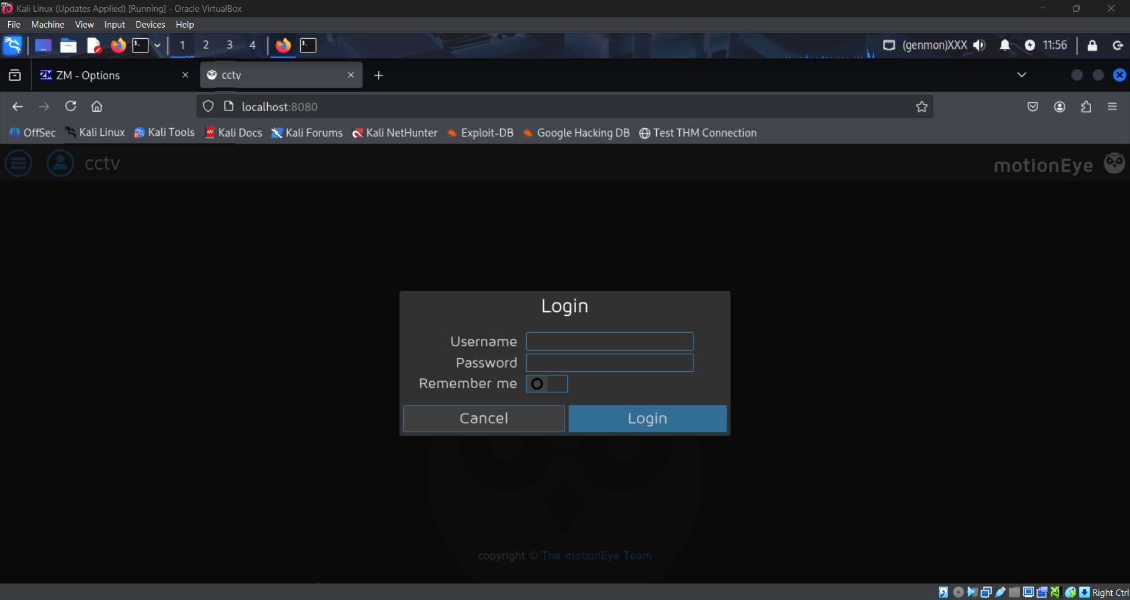Open the Firefox extensions icon

tap(1086, 106)
